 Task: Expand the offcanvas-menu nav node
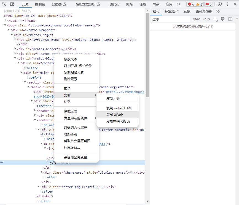[x=15, y=39]
